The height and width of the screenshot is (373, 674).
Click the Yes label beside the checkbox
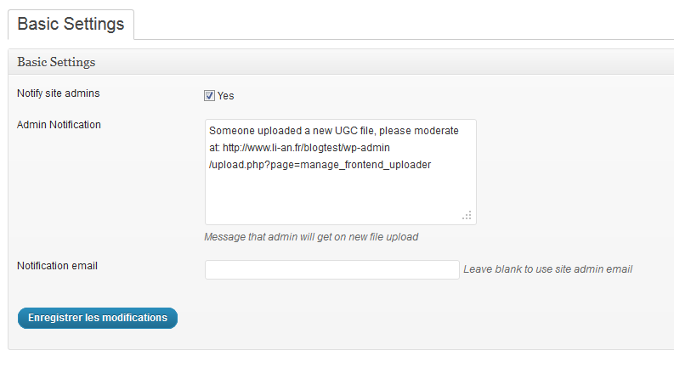(226, 96)
